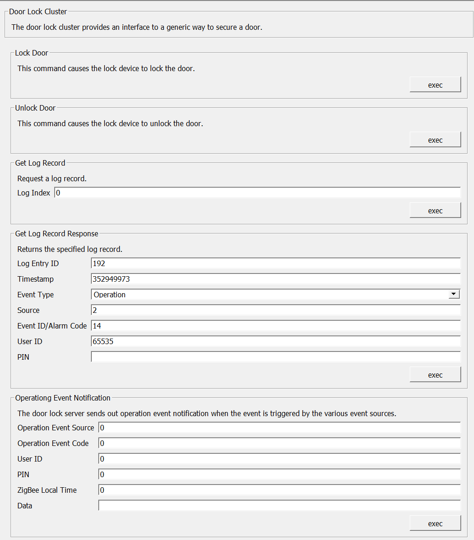This screenshot has height=540, width=474.
Task: Click the 'Event ID/Alarm Code' label
Action: point(52,326)
